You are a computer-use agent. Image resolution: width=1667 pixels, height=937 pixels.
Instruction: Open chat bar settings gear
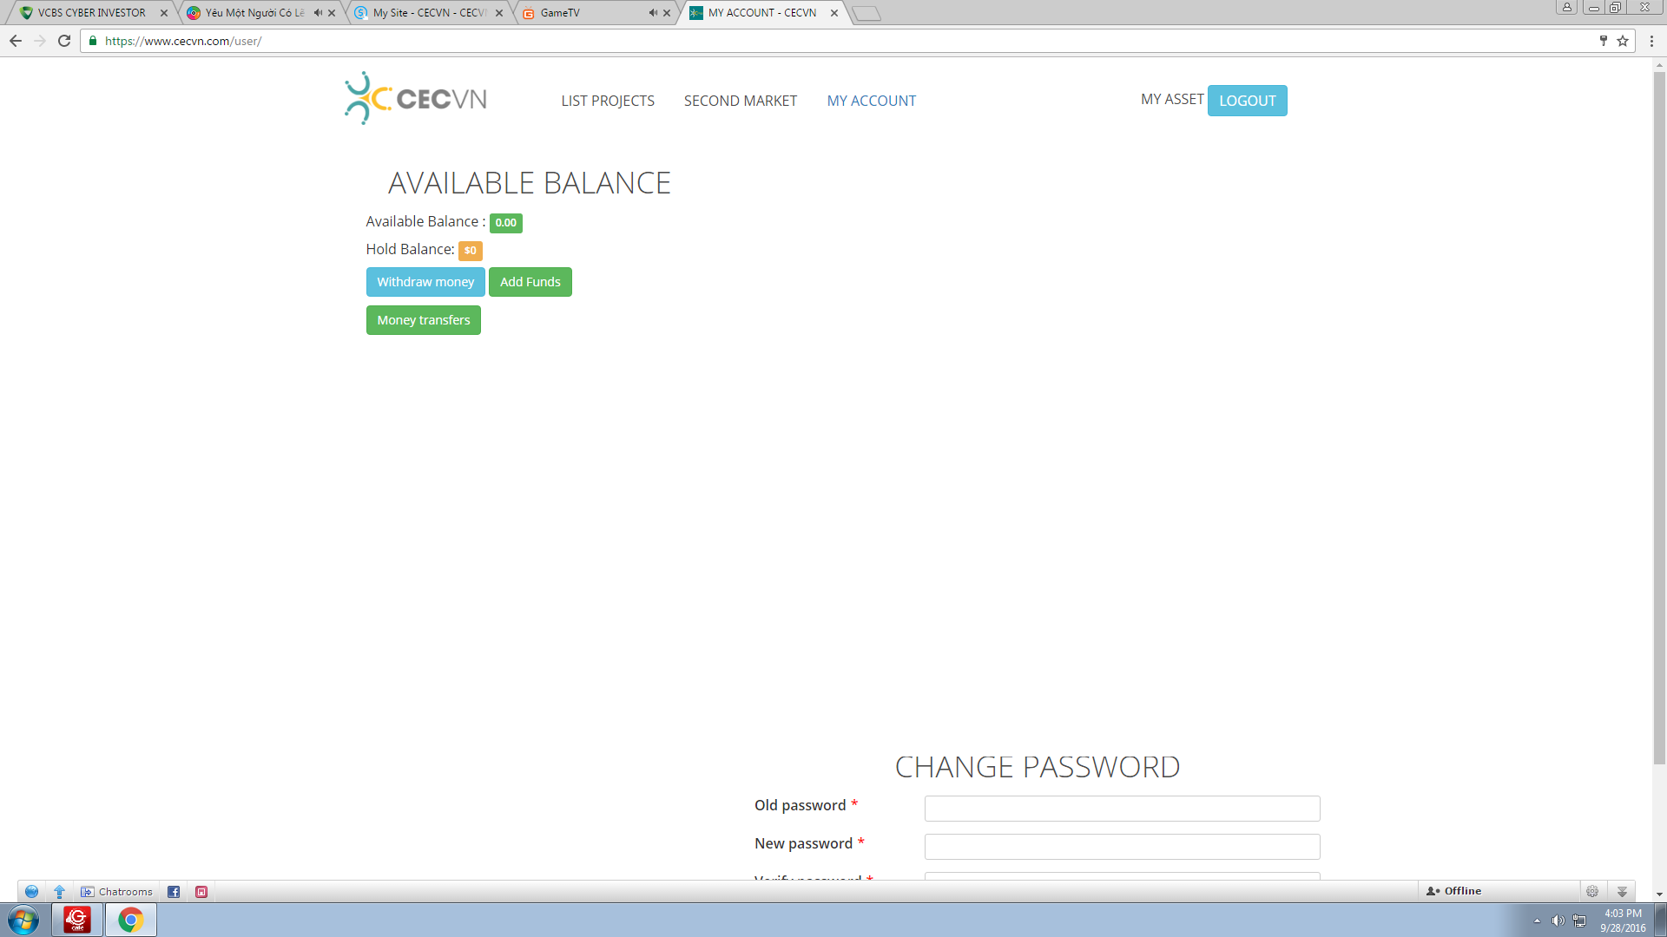pyautogui.click(x=1592, y=891)
